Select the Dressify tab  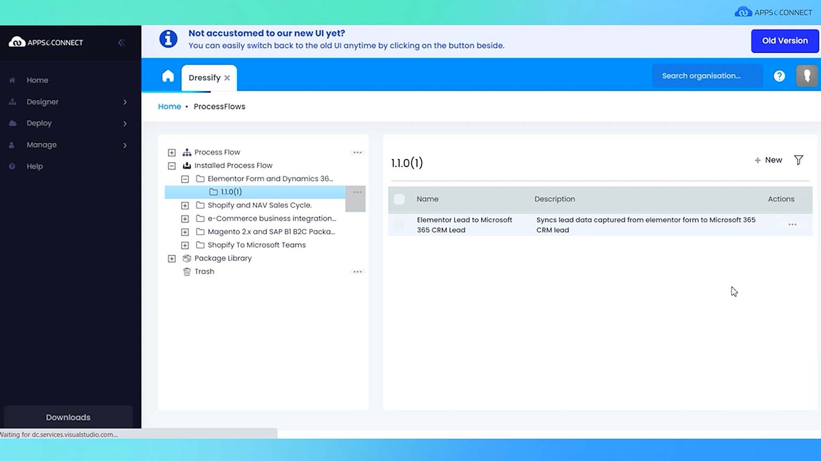click(205, 78)
